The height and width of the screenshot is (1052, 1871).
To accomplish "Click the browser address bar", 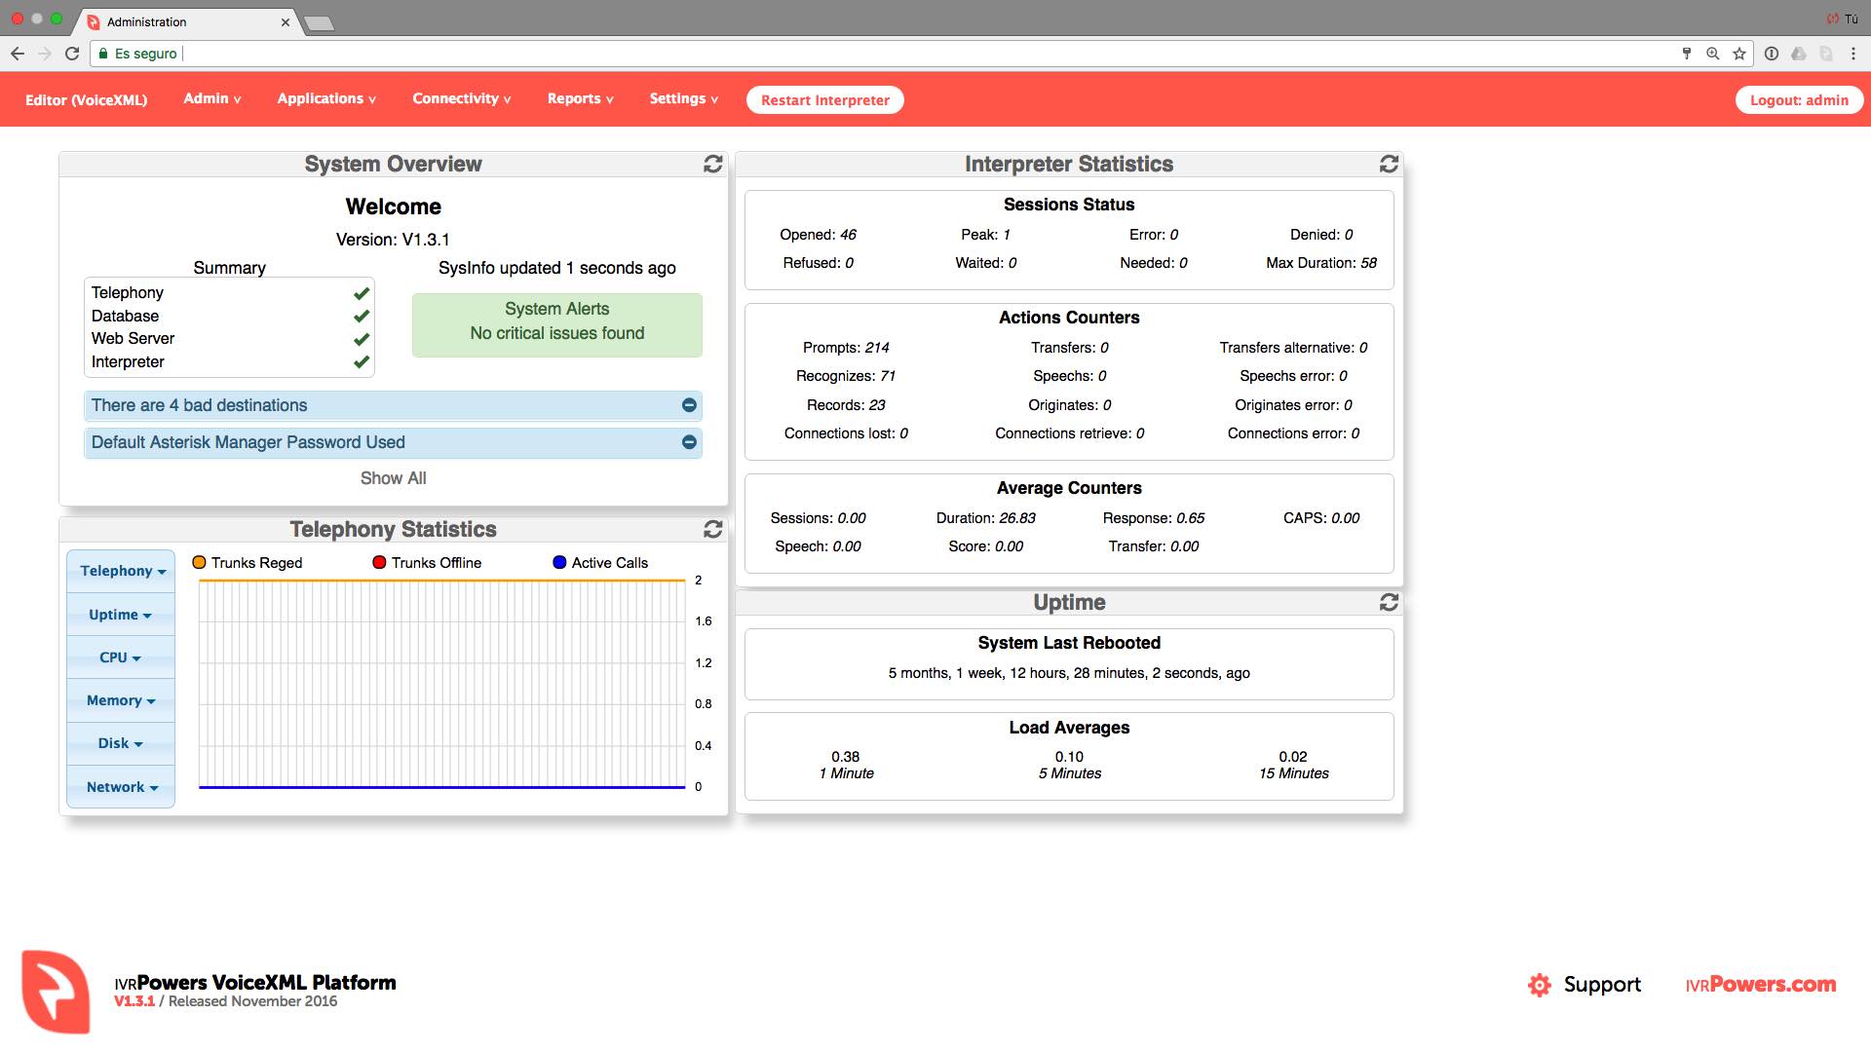I will [877, 54].
